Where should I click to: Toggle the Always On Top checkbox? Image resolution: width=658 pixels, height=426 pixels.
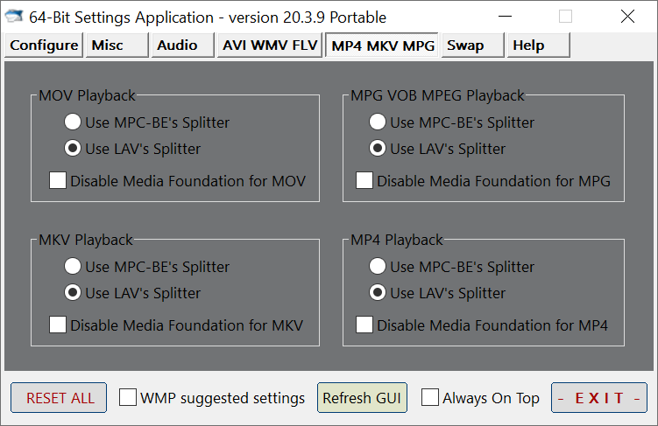pyautogui.click(x=430, y=398)
